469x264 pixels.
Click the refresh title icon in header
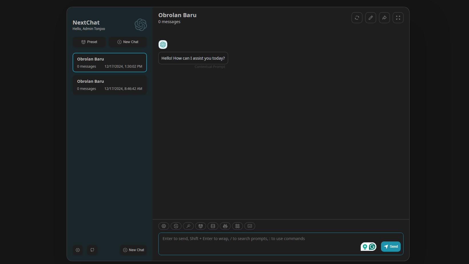tap(357, 18)
